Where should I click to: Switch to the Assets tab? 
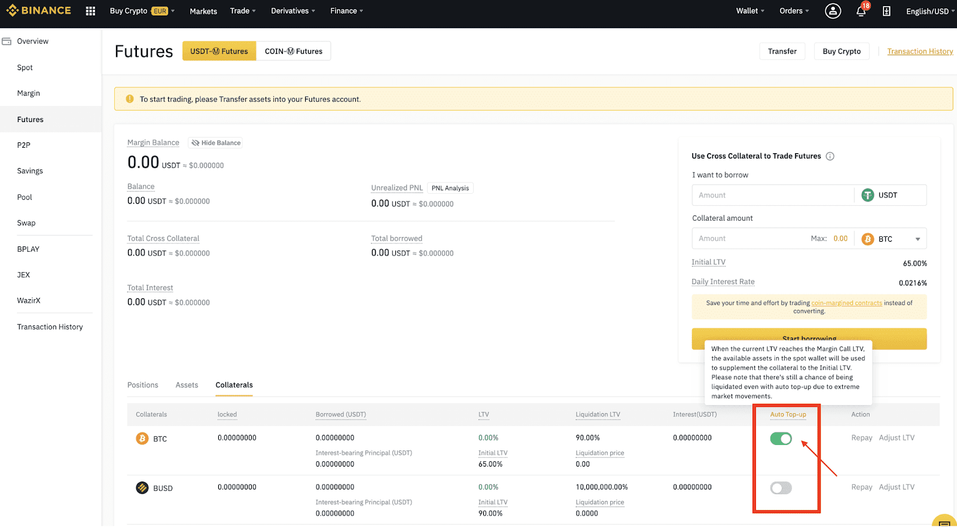187,385
